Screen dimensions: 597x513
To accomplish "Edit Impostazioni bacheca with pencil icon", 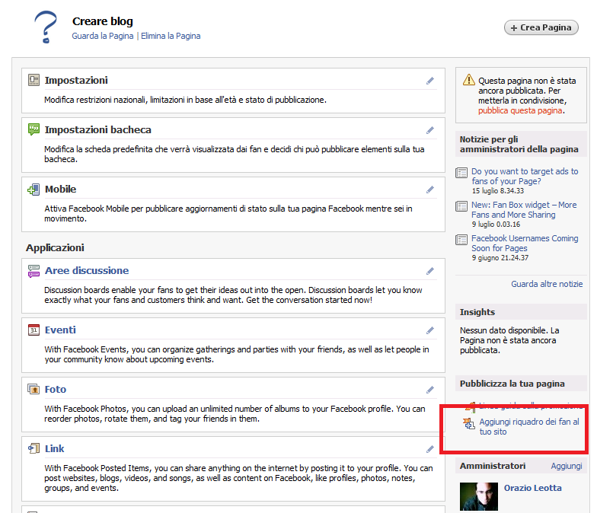I will point(429,130).
